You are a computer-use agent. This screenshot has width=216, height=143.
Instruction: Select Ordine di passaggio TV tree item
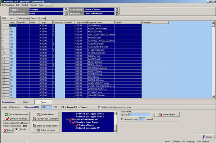pyautogui.click(x=88, y=128)
